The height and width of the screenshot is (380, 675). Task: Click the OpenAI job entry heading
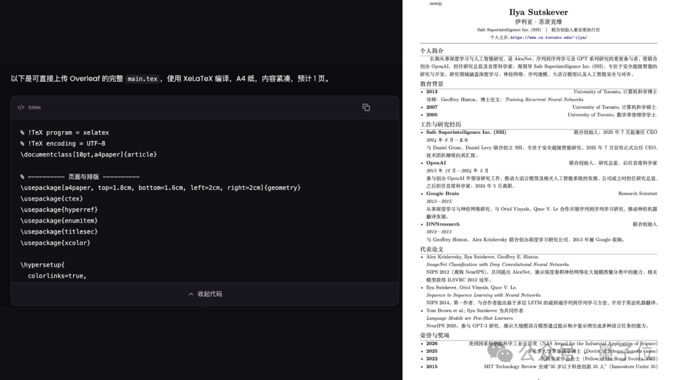[x=436, y=162]
